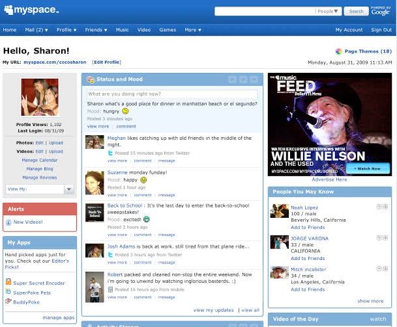Expand the Friends menu
Viewport: 397px width, 327px height.
(x=96, y=30)
